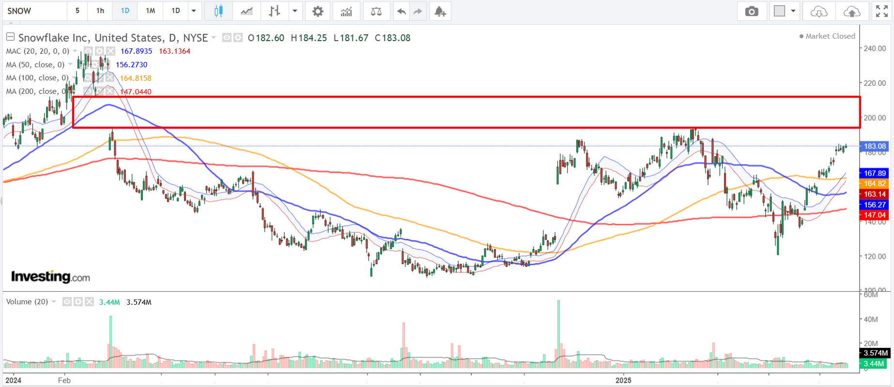Enter fullscreen mode

coord(882,11)
